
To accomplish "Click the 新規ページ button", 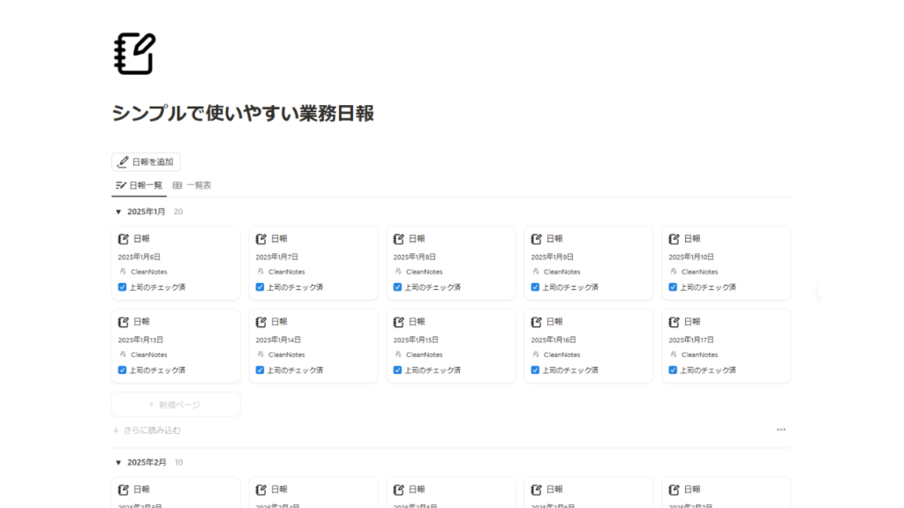I will pyautogui.click(x=176, y=404).
